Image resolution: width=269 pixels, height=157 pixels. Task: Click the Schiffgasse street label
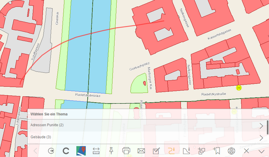(x=35, y=52)
